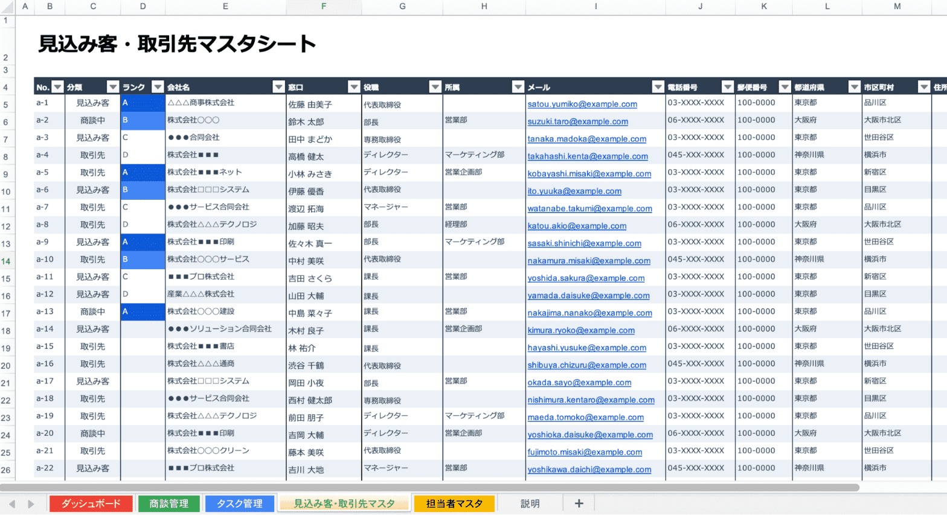The width and height of the screenshot is (947, 515).
Task: Expand the メール column filter
Action: click(x=658, y=87)
